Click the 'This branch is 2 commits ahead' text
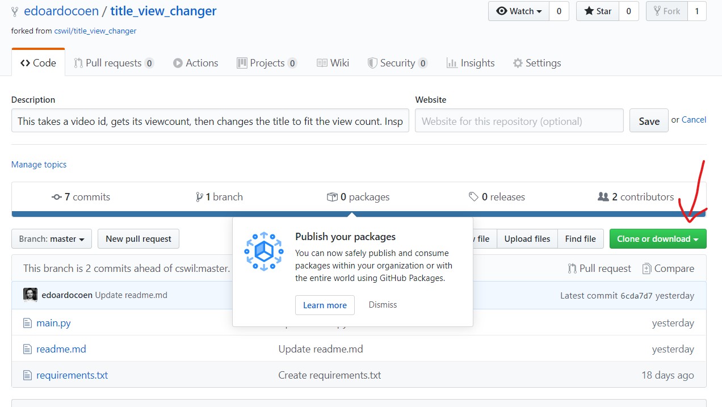The image size is (722, 407). click(x=127, y=268)
